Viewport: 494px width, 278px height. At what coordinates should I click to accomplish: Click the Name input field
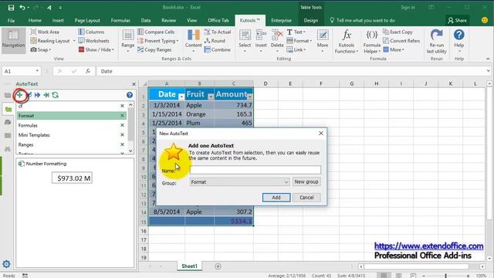pos(255,170)
